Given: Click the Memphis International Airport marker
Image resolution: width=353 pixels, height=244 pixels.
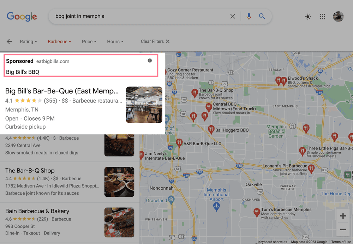Looking at the screenshot, I should 216,206.
